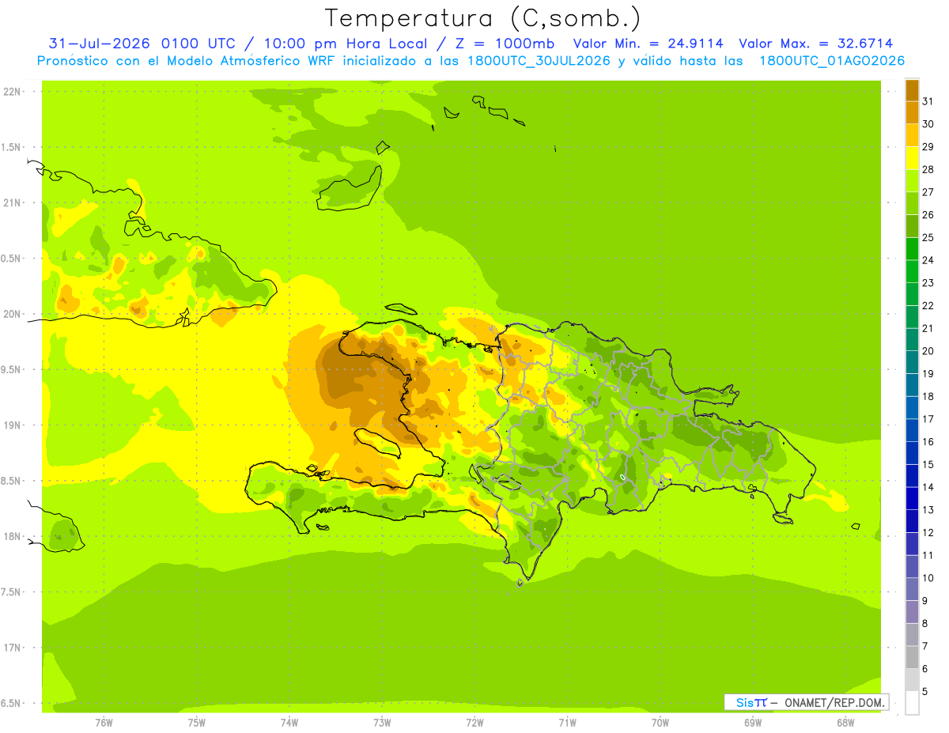The width and height of the screenshot is (949, 733).
Task: Pick the light orange band between 29 and 30
Action: (x=912, y=135)
